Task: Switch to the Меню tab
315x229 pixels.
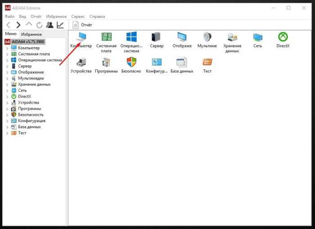Action: (11, 34)
